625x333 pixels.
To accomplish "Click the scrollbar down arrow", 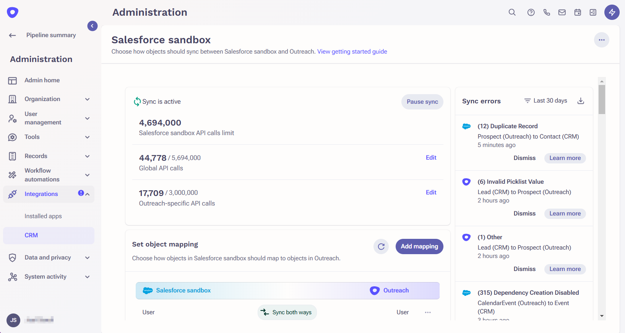I will 602,316.
